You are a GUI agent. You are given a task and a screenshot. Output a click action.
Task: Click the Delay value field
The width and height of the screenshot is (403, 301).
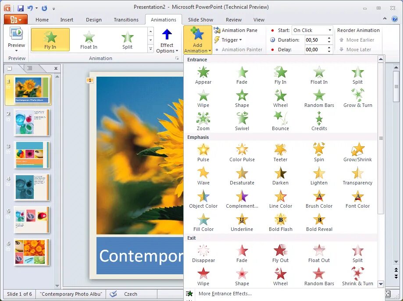pos(315,50)
